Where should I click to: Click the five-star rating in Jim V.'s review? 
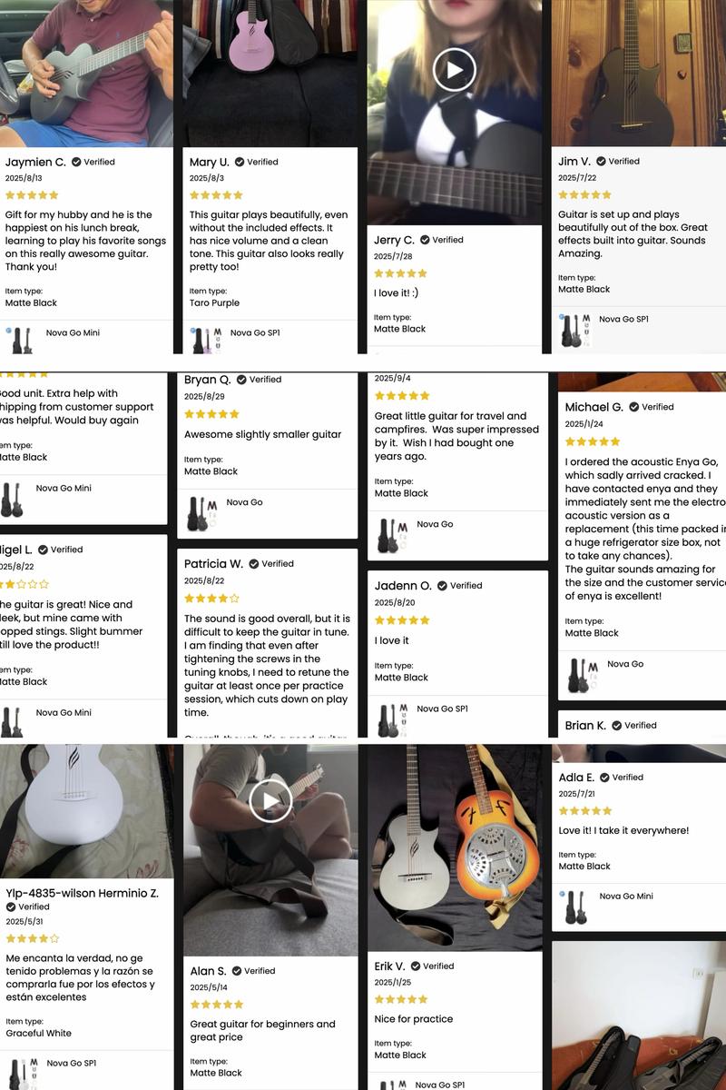584,194
